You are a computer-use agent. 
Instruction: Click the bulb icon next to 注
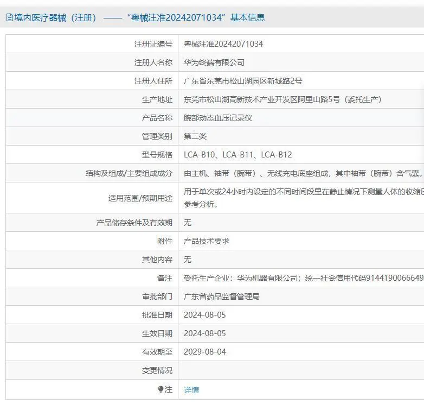point(160,389)
